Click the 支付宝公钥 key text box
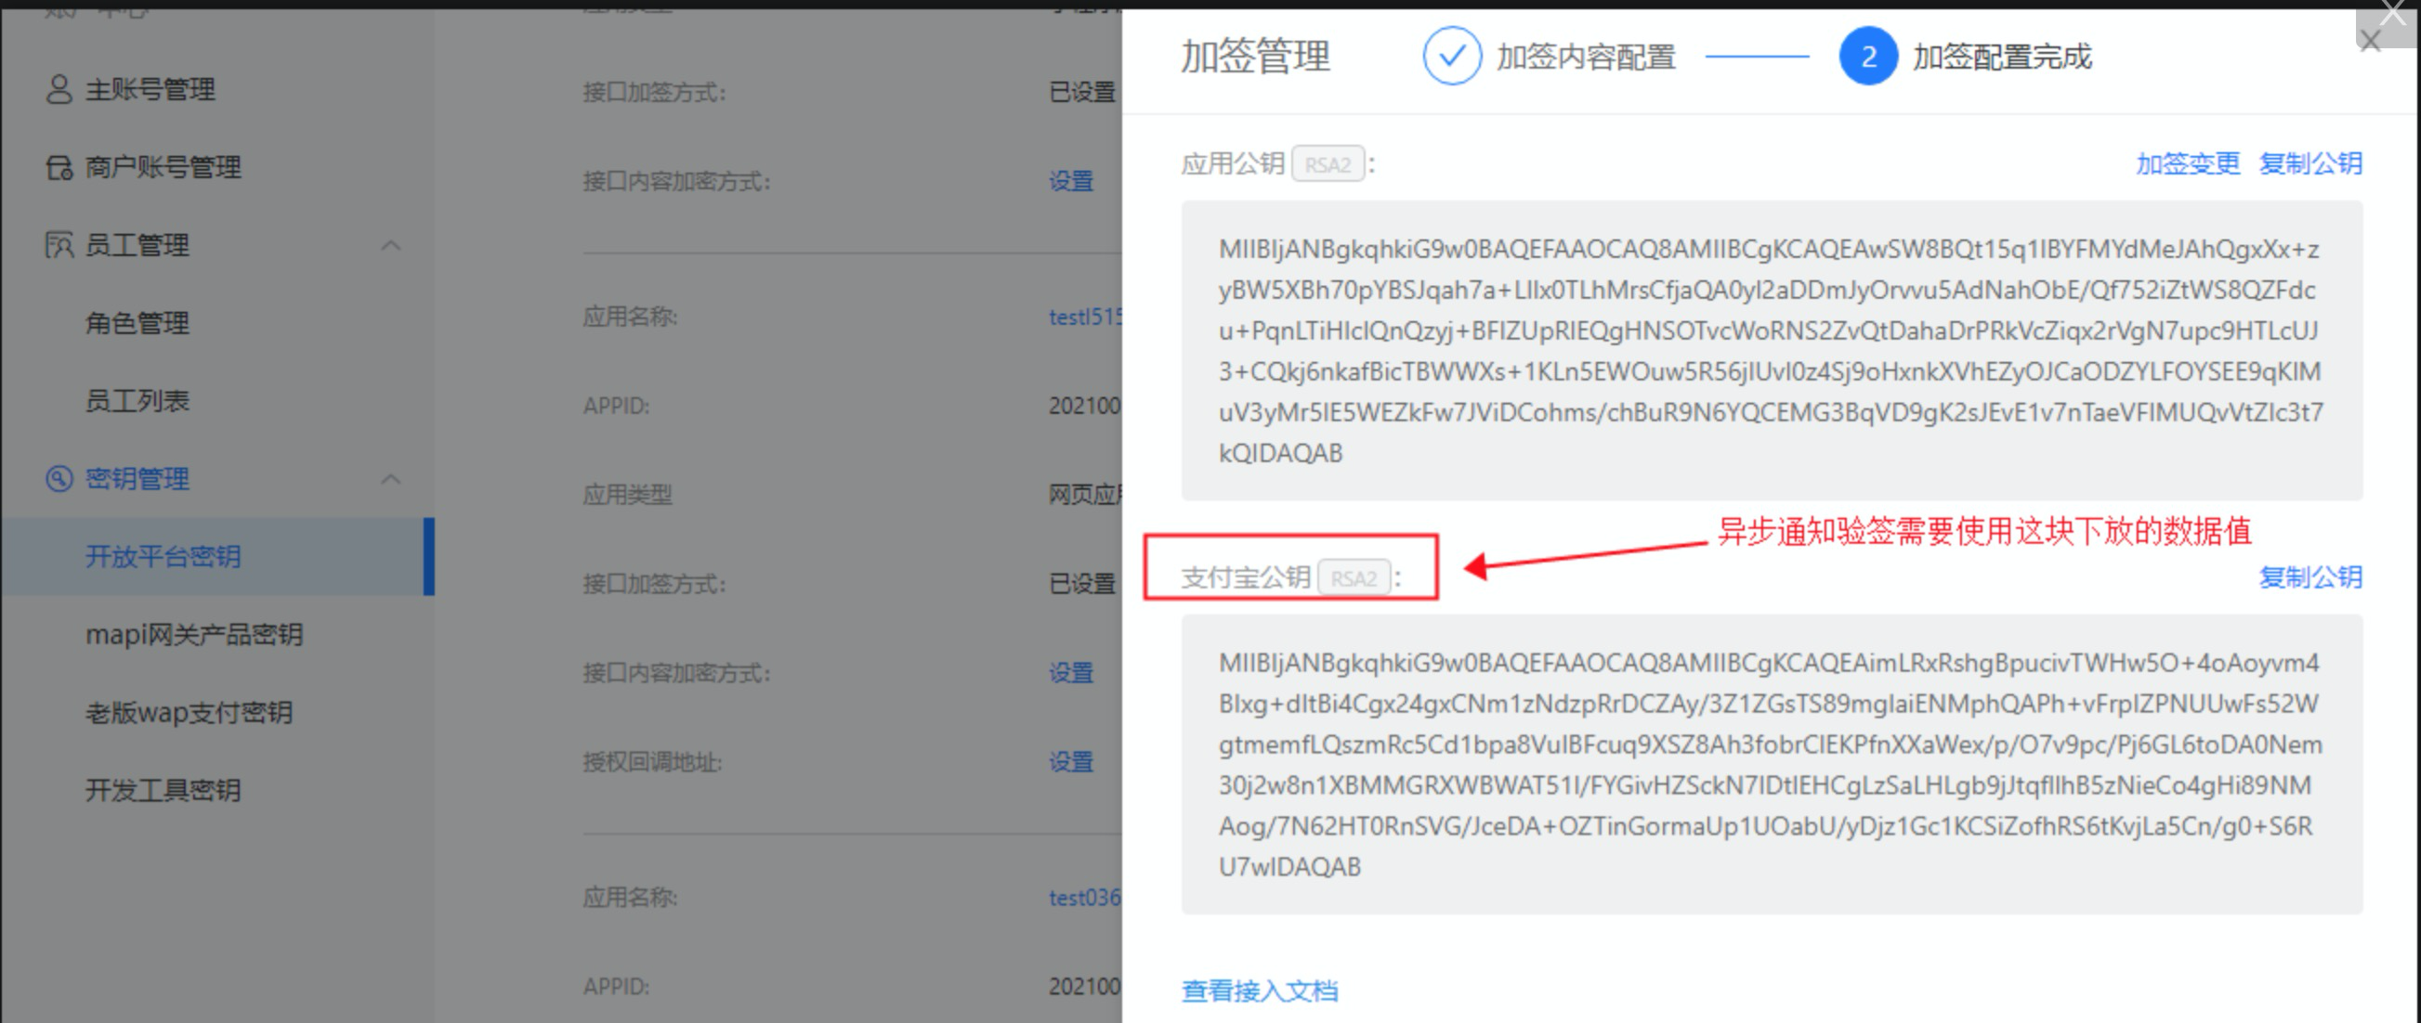 1772,764
